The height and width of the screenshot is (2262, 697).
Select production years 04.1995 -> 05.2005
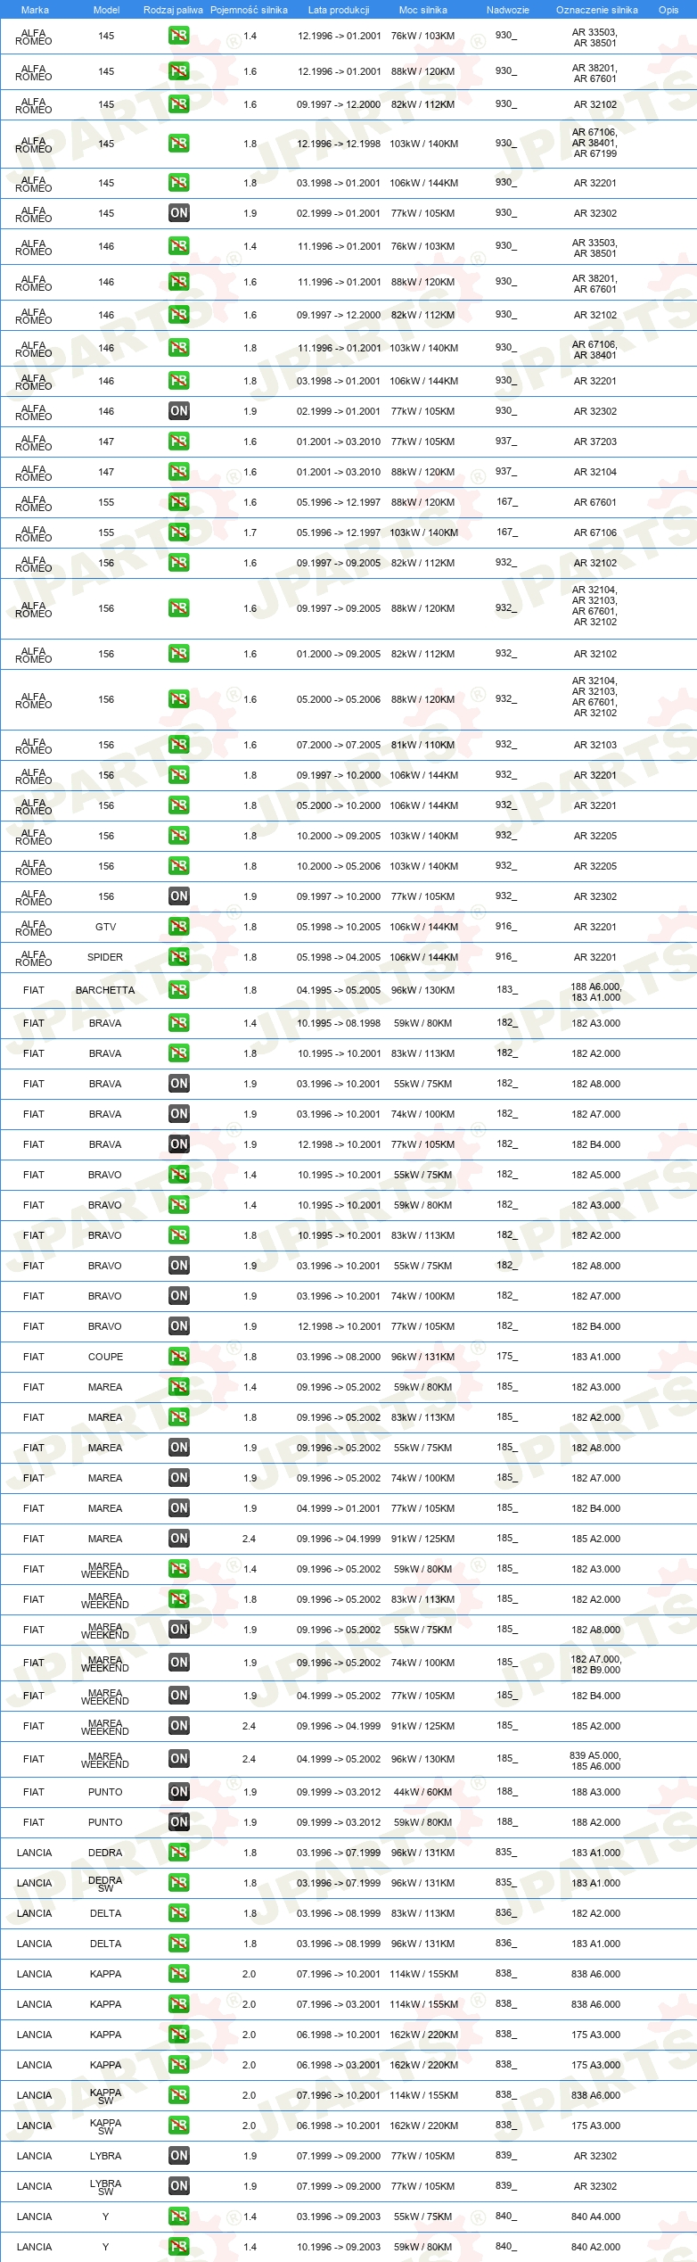pos(339,990)
